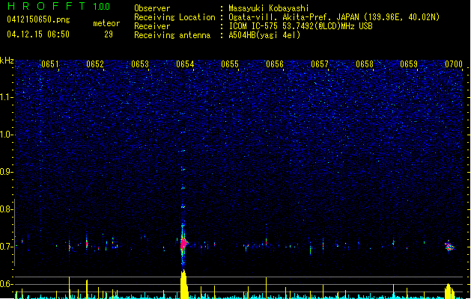
Task: Click the meteor count value 29
Action: (109, 34)
